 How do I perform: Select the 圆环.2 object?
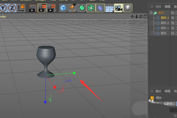tap(165, 23)
